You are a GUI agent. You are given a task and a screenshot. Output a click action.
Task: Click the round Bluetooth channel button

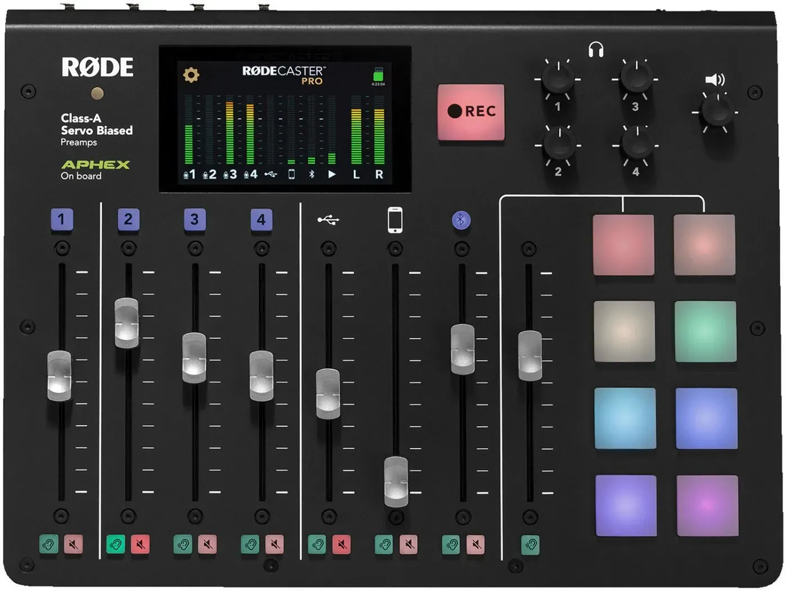pyautogui.click(x=461, y=220)
